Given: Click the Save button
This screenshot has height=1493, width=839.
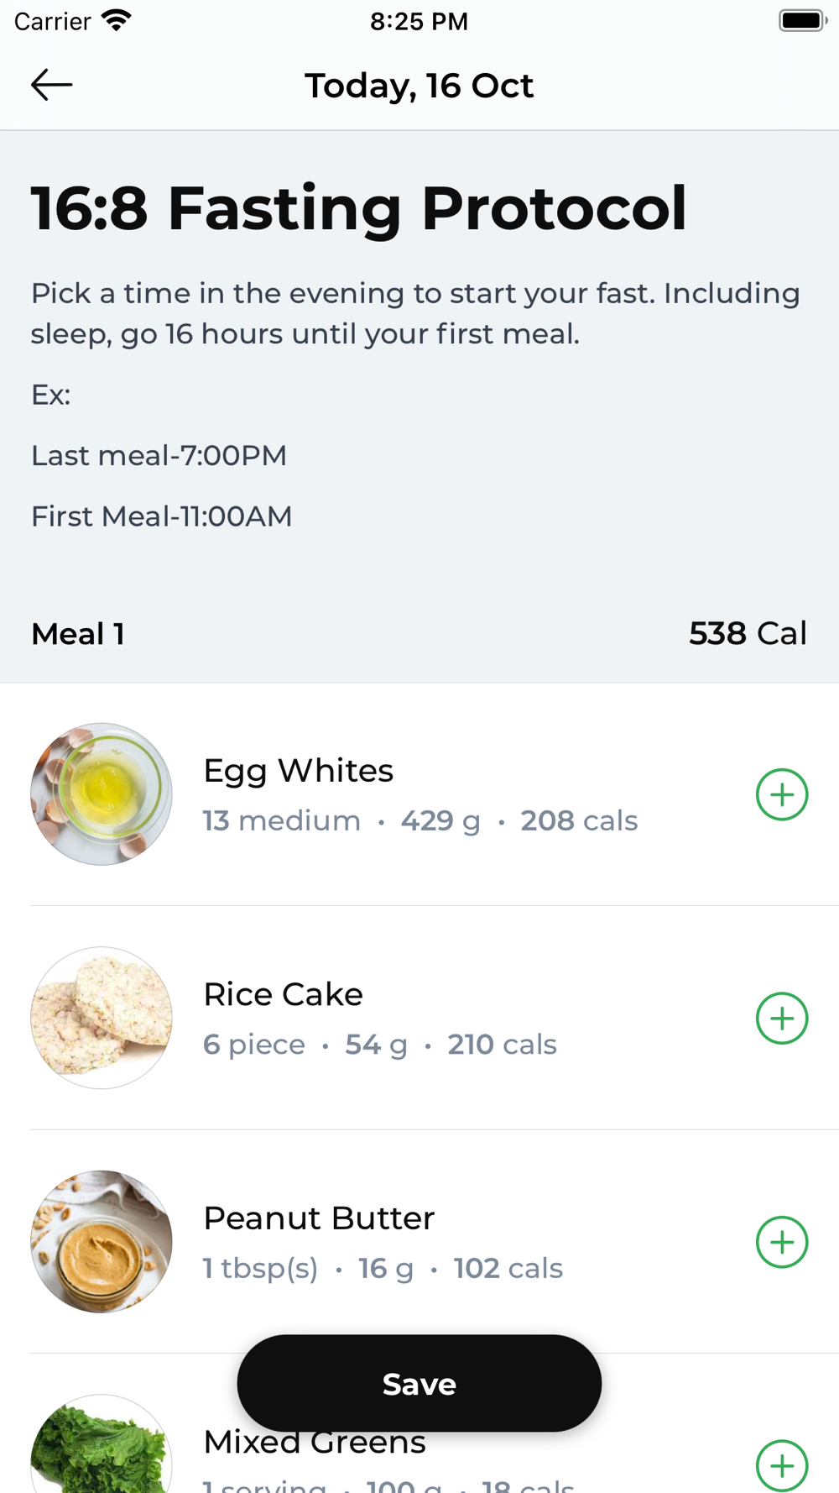Looking at the screenshot, I should [x=419, y=1383].
